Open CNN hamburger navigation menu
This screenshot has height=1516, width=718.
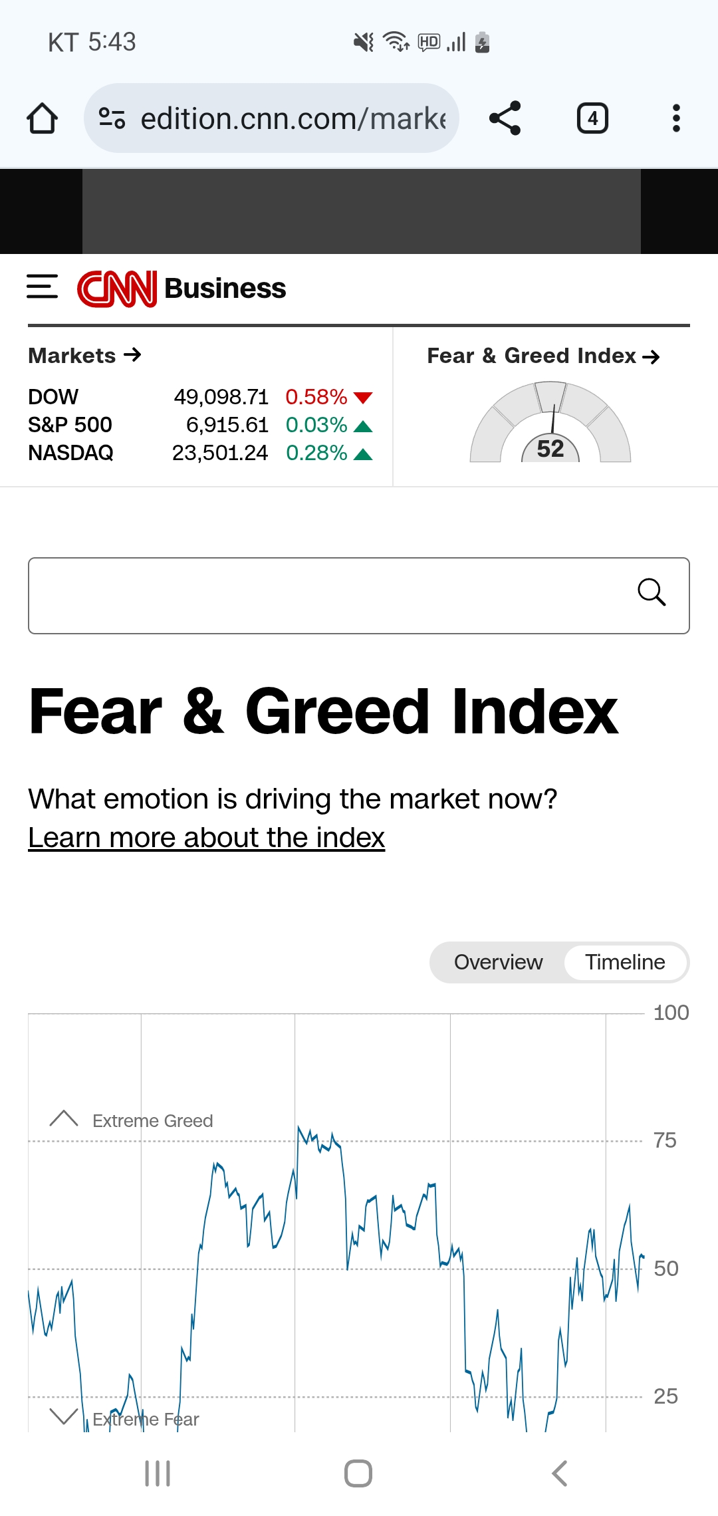coord(42,287)
